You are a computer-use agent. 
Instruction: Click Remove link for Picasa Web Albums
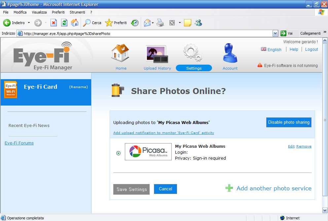point(304,146)
